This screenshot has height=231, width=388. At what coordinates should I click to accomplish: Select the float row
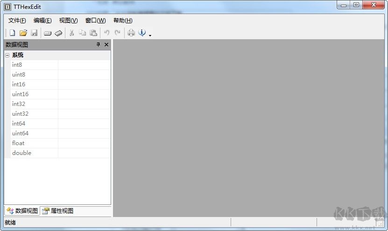(61, 143)
